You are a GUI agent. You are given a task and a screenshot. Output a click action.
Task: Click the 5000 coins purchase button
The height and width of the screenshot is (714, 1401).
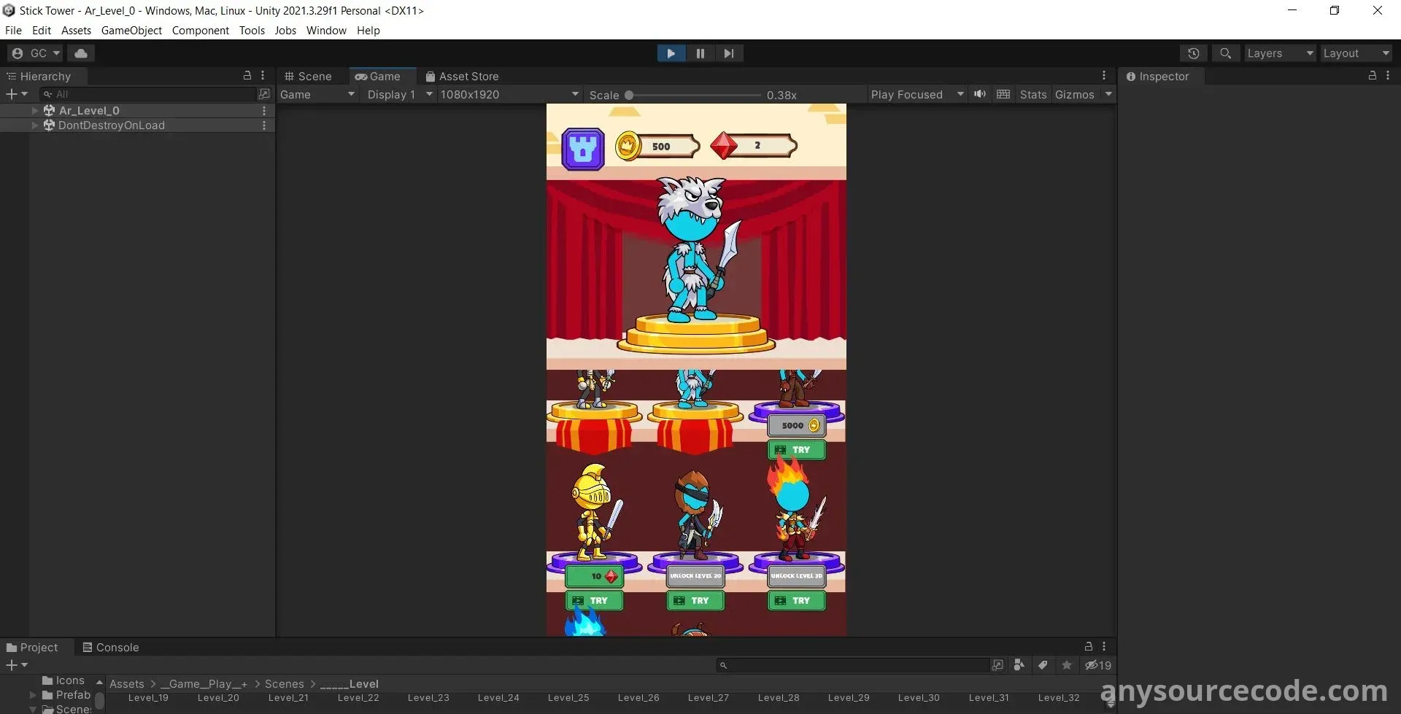pyautogui.click(x=797, y=425)
